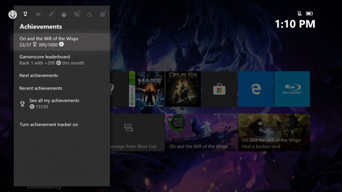Select See all my achievements
Viewport: 342px width, 192px height.
pos(62,104)
